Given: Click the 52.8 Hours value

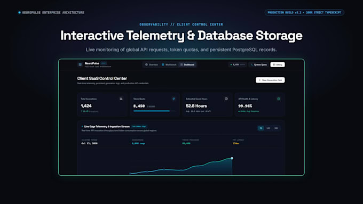Looking at the screenshot, I should click(196, 106).
